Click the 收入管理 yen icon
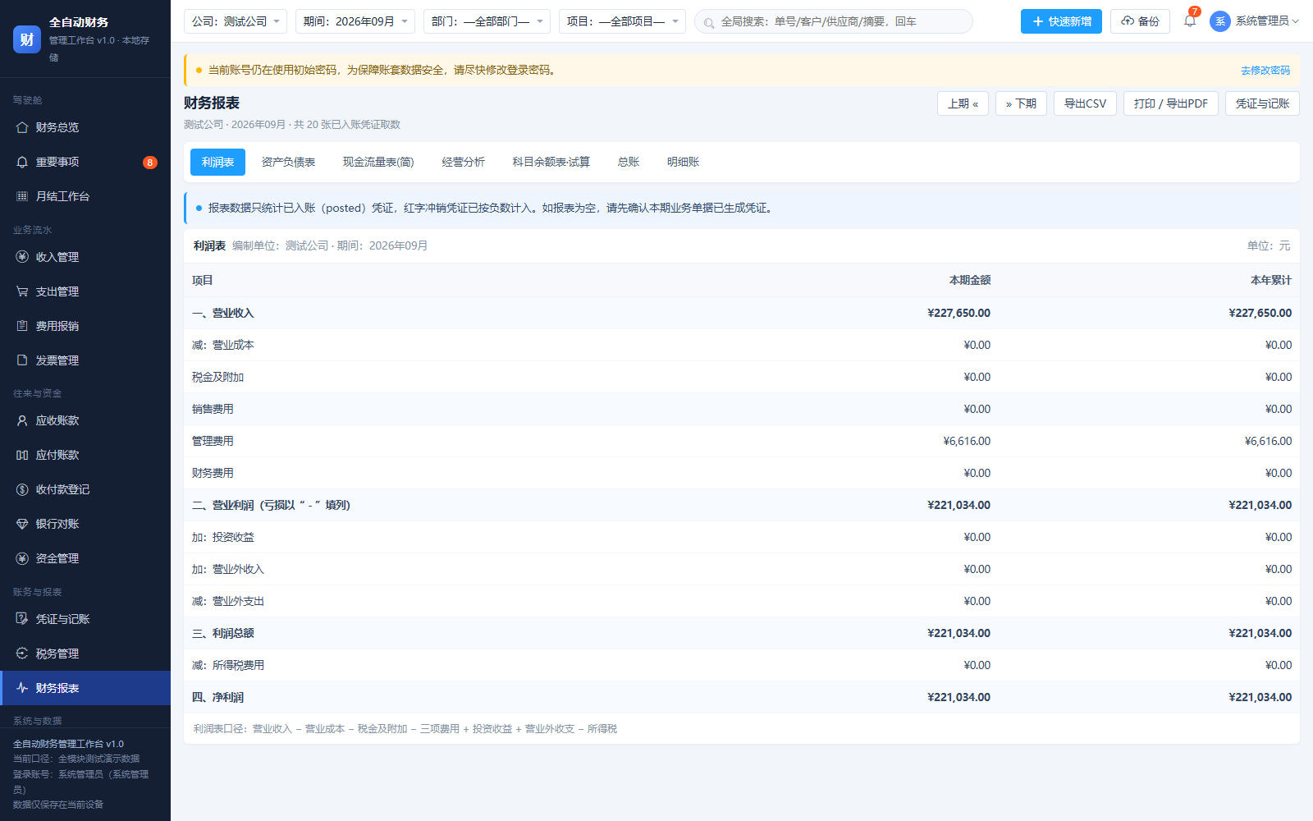Screen dimensions: 1313x821 pos(22,257)
